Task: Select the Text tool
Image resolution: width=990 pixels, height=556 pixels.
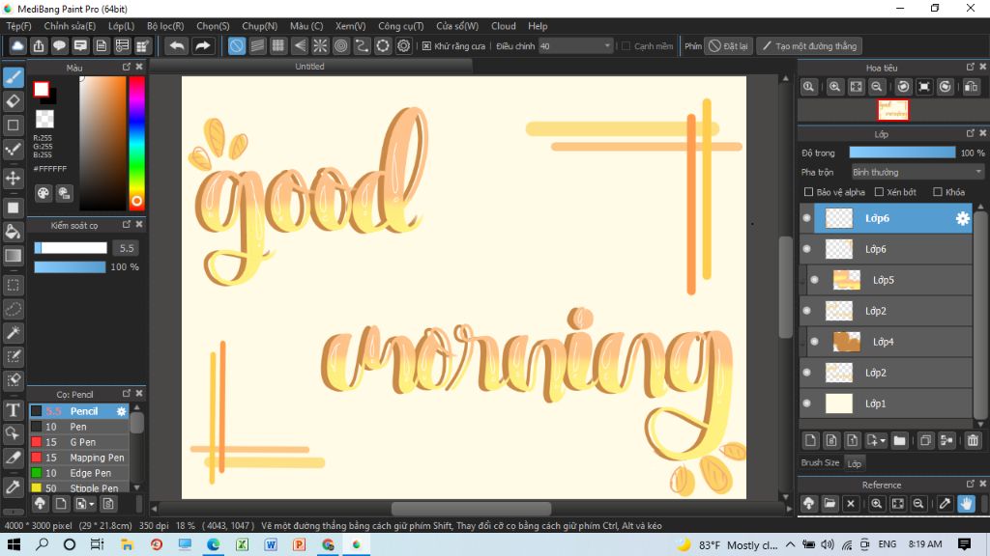Action: click(14, 410)
